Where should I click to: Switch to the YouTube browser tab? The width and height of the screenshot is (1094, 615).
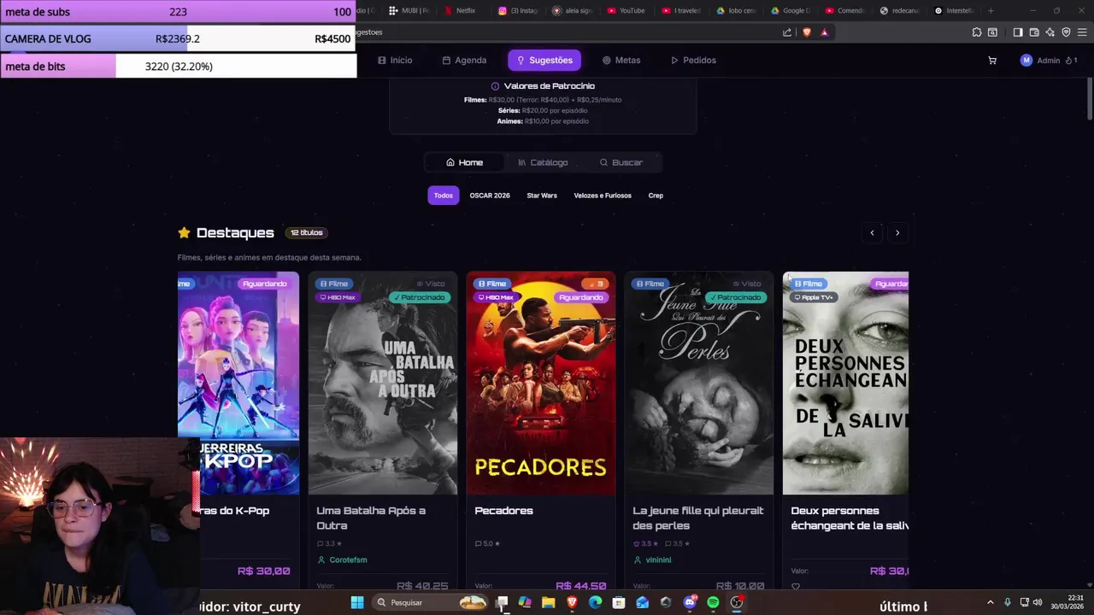pyautogui.click(x=626, y=10)
